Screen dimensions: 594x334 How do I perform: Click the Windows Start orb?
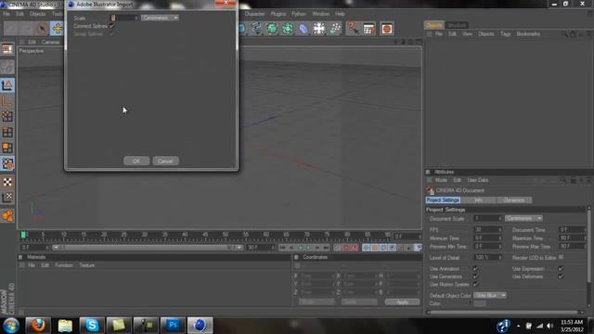pyautogui.click(x=11, y=325)
